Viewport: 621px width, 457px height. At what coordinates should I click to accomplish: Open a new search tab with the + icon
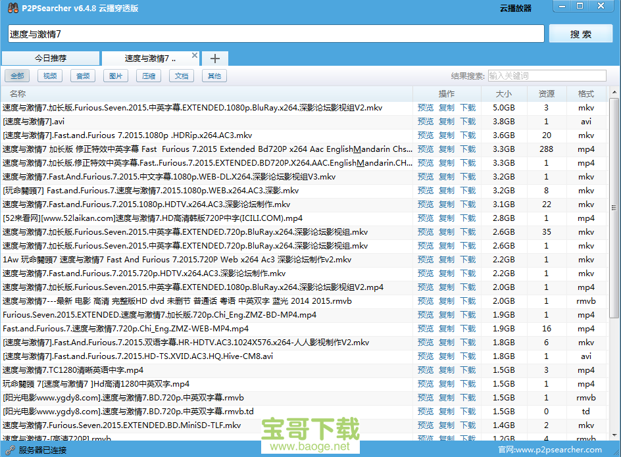tap(214, 58)
